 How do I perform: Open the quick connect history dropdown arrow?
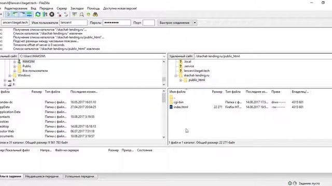195,23
